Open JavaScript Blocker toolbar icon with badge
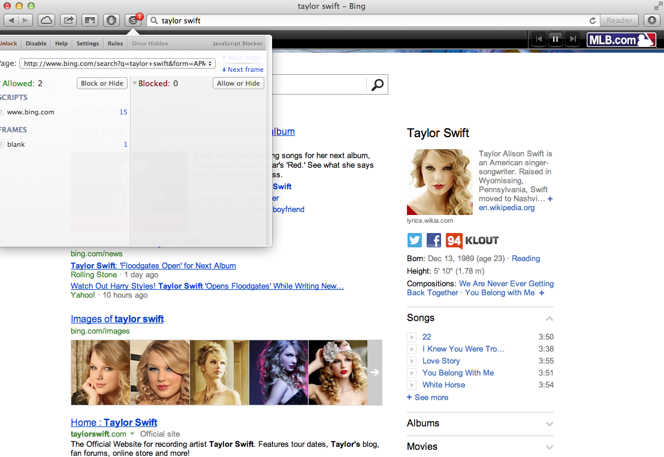The image size is (664, 457). click(134, 20)
